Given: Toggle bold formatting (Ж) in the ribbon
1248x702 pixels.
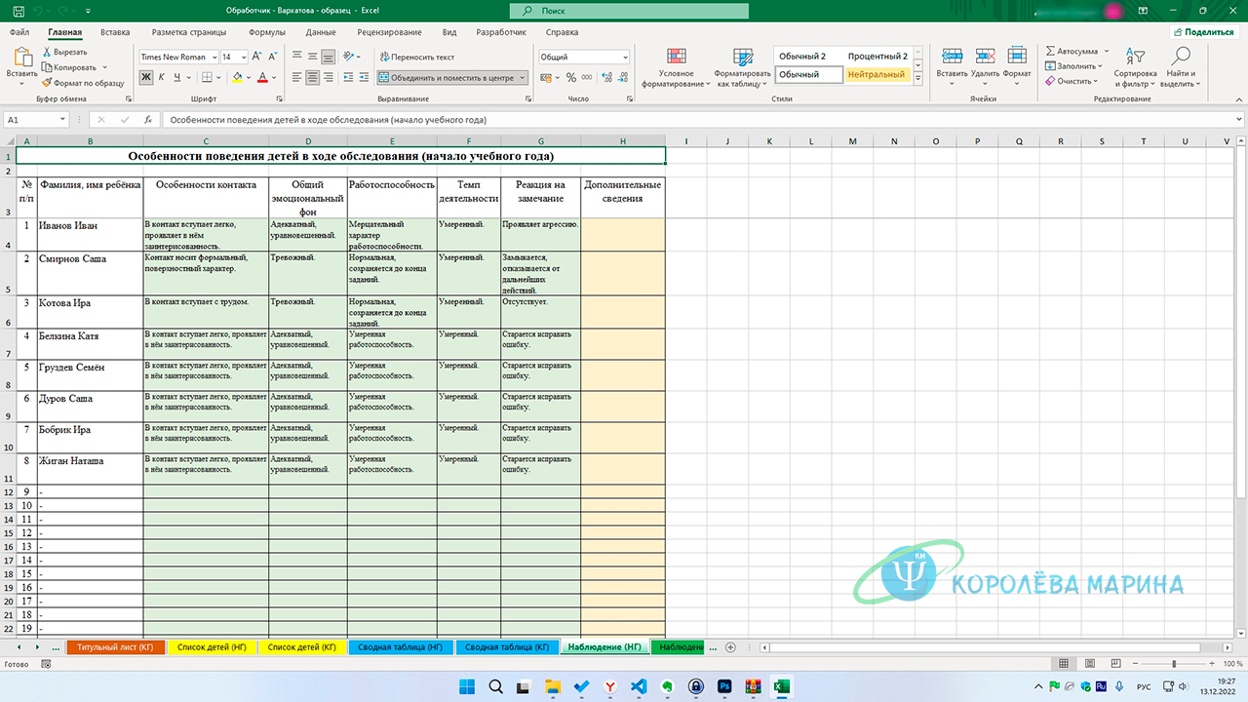Looking at the screenshot, I should pos(146,77).
